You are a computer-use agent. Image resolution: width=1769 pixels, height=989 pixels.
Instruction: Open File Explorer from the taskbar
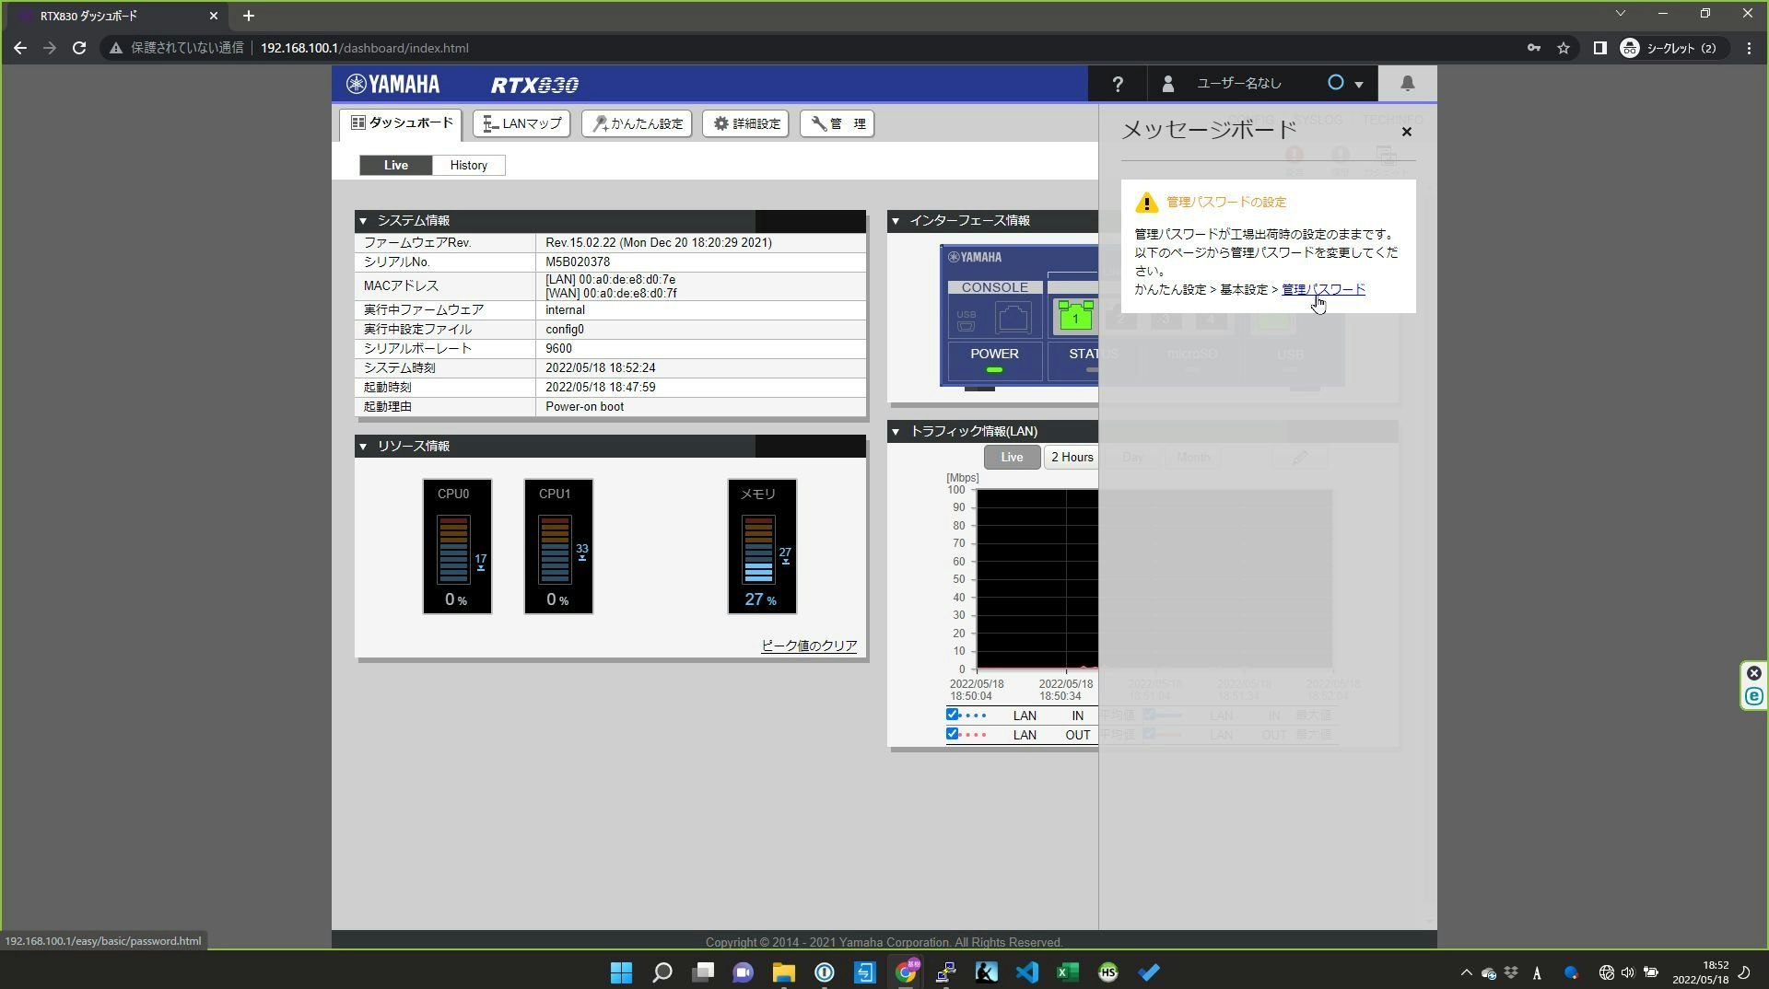click(784, 972)
